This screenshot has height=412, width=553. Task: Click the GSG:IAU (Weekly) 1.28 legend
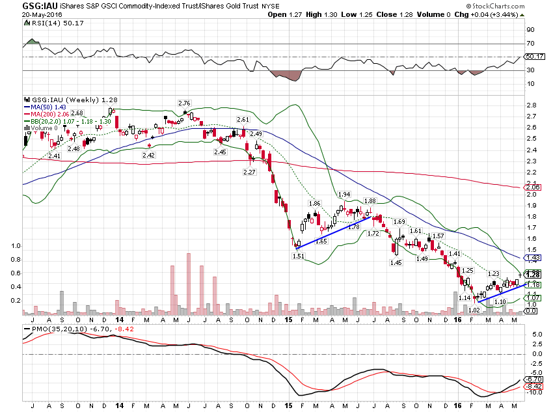click(x=75, y=100)
